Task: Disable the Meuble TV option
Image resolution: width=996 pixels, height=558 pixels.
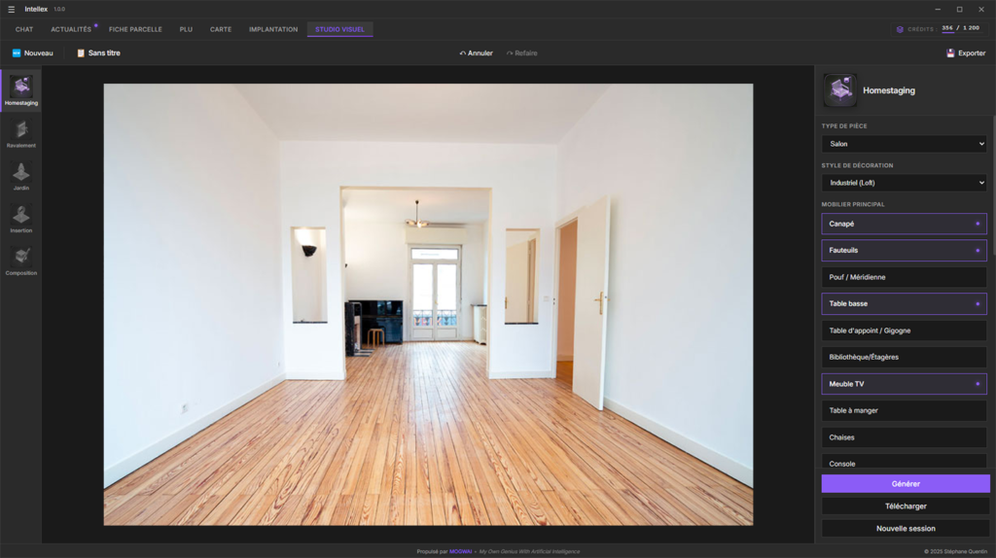Action: point(904,384)
